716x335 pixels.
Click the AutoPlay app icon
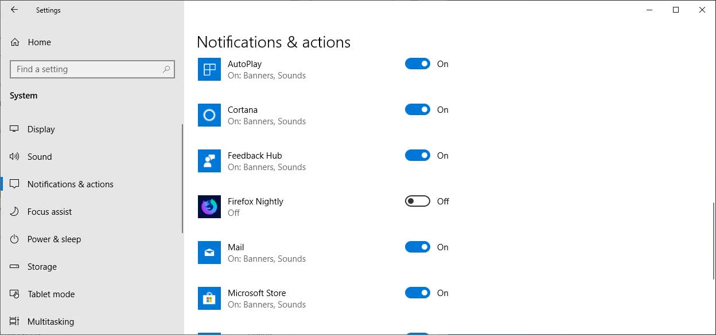(209, 69)
